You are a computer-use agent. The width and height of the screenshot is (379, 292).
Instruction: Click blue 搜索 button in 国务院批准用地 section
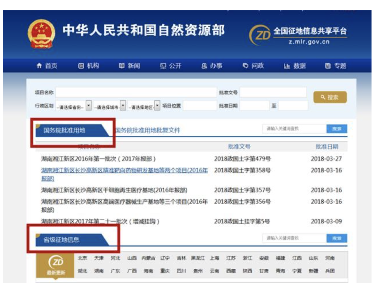(337, 129)
